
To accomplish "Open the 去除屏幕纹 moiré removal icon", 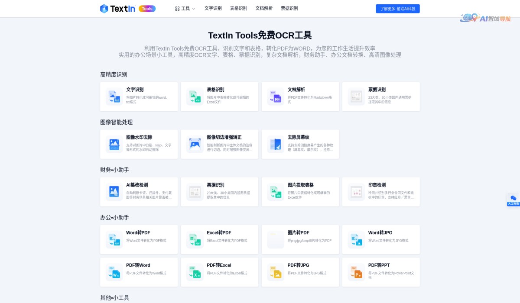I will click(x=275, y=144).
